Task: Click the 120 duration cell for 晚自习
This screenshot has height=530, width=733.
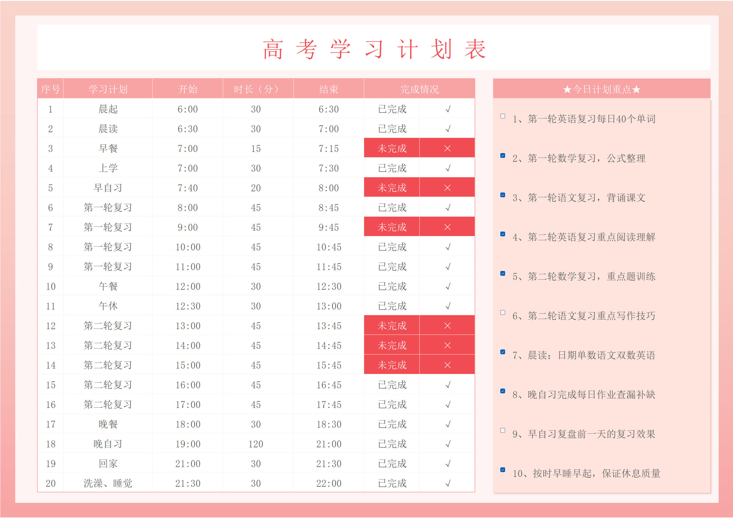Action: pos(256,444)
